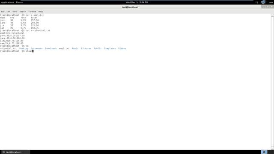The width and height of the screenshot is (274, 154).
Task: Click the header row 'empl hrs rate total'
Action: [x=19, y=18]
